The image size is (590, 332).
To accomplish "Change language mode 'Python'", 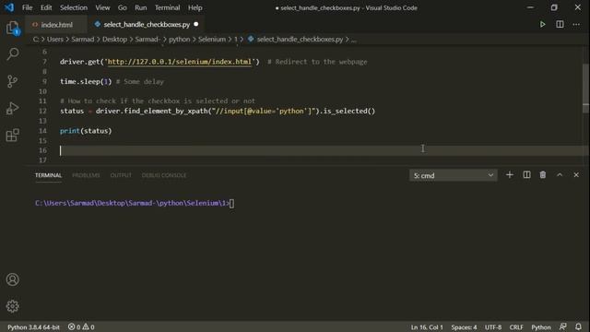I will [541, 327].
